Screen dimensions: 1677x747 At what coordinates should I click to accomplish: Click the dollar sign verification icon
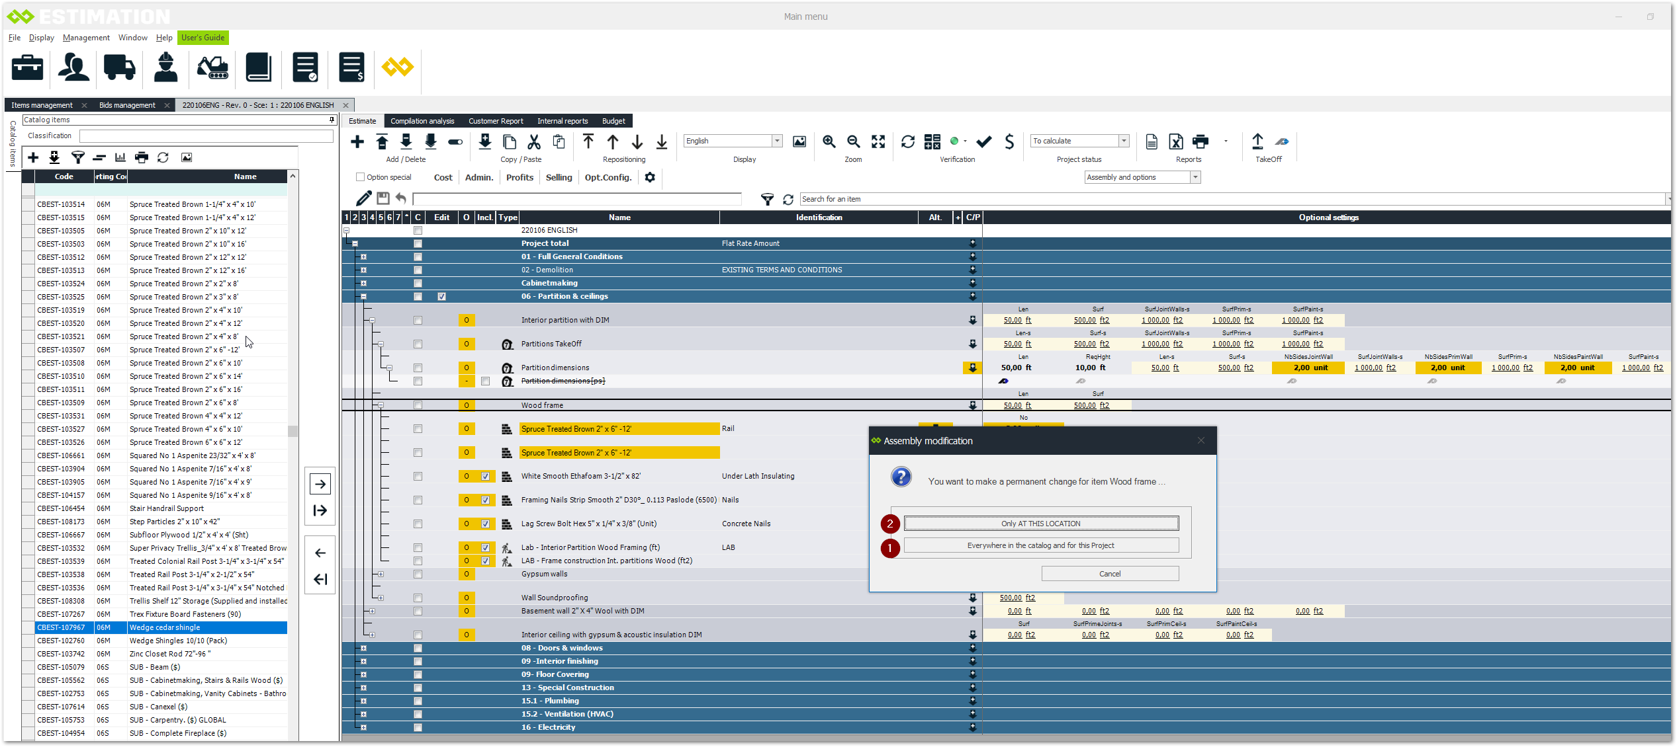pyautogui.click(x=1009, y=141)
